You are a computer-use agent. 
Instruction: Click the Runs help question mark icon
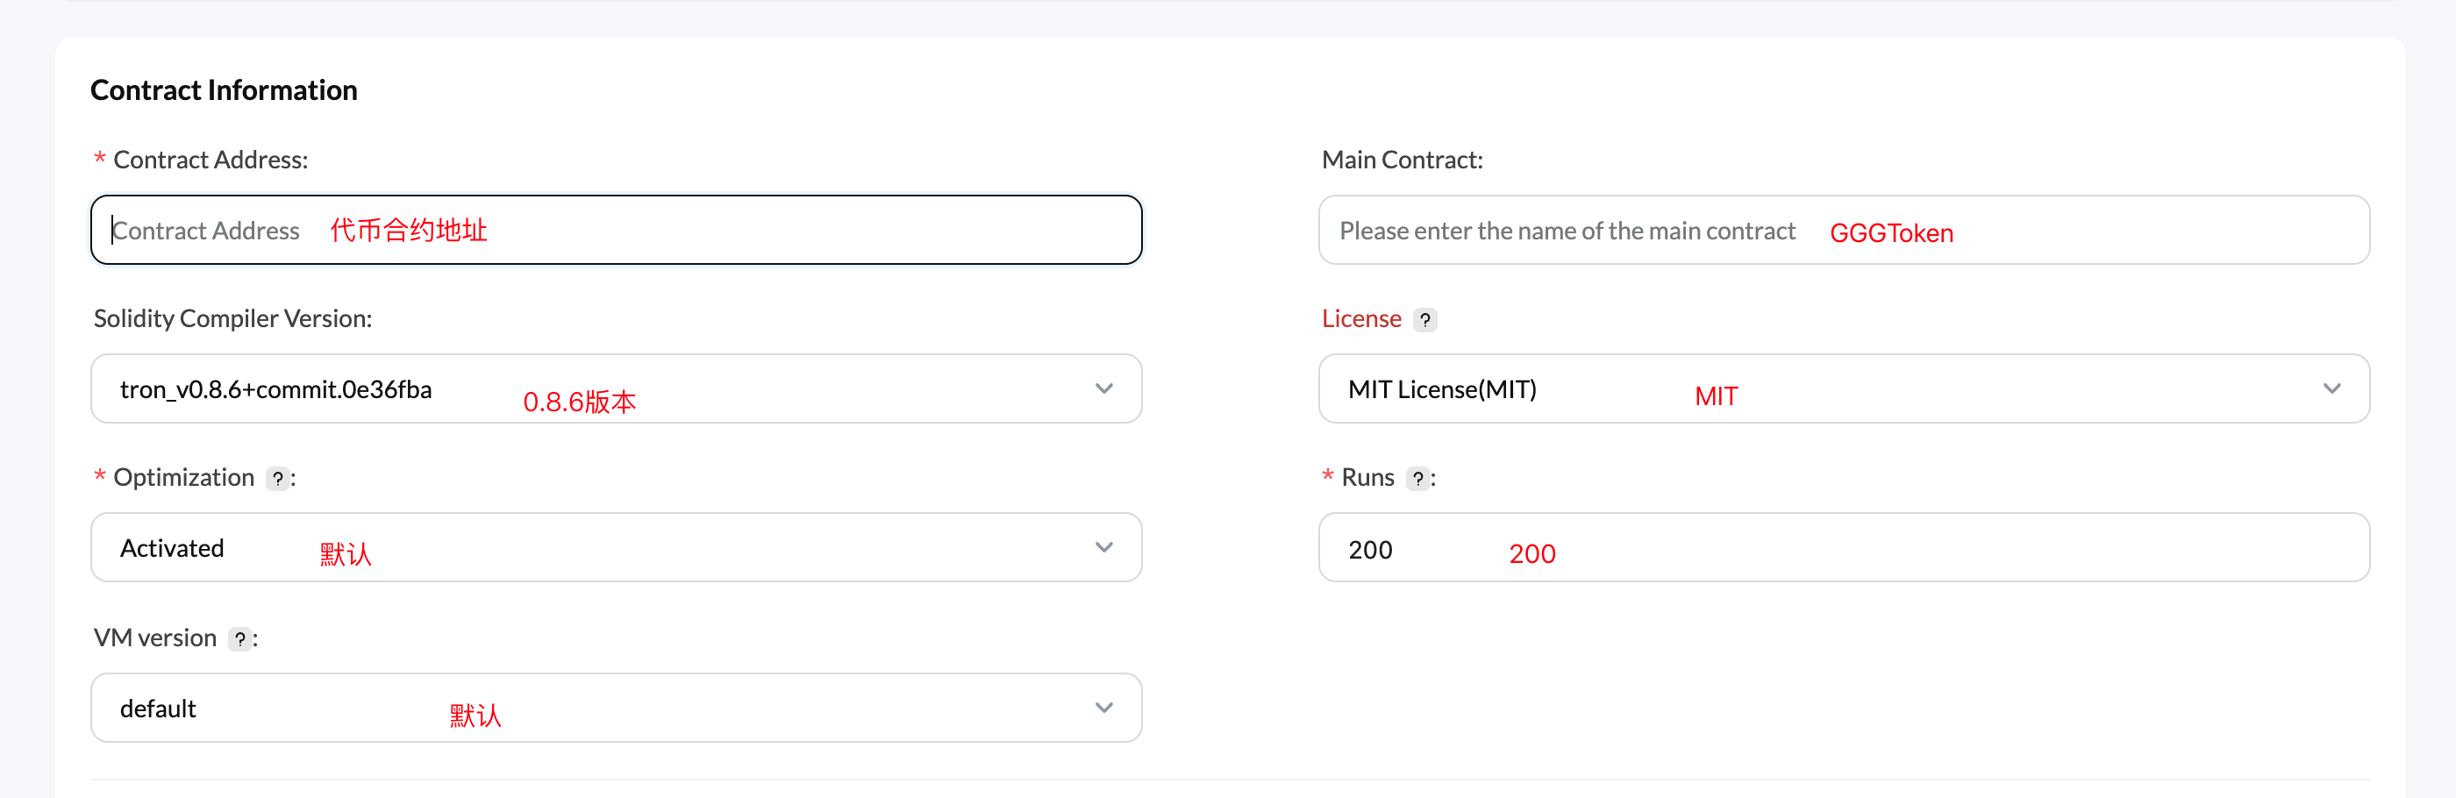(1417, 479)
